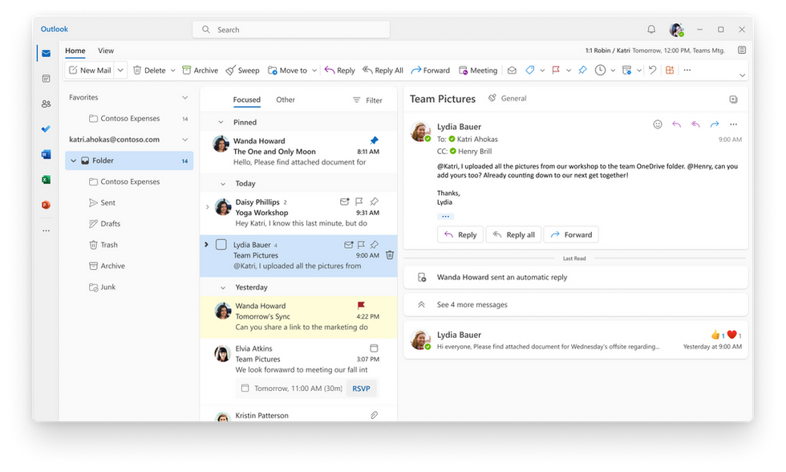Expand the ribbon chevron

coord(743,75)
